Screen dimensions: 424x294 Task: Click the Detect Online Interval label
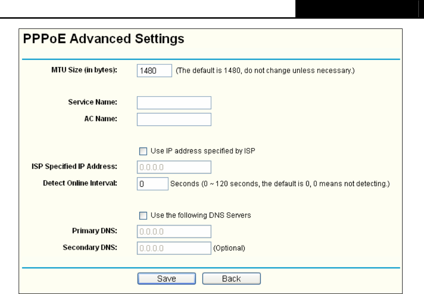coord(80,183)
